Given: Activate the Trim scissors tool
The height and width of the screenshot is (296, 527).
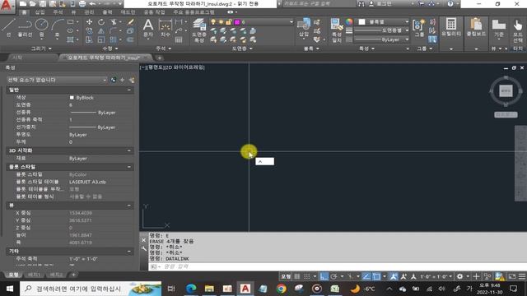Looking at the screenshot, I should tap(114, 22).
